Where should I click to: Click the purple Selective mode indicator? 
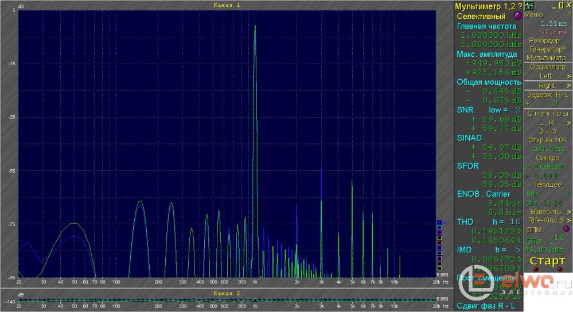click(x=518, y=17)
